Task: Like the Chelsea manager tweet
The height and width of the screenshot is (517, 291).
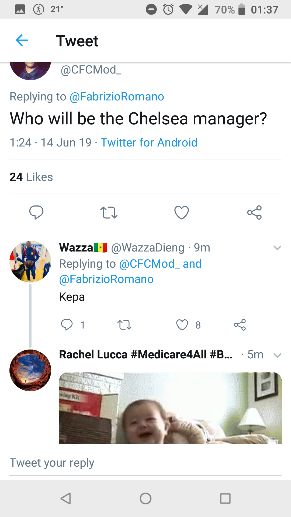Action: point(182,212)
